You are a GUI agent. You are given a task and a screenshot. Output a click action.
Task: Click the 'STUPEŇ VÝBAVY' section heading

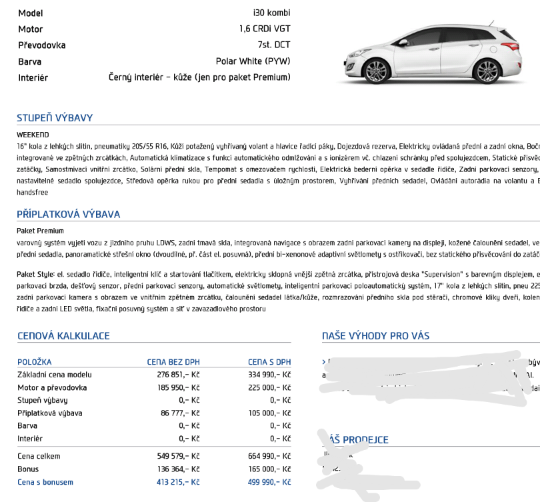pos(55,118)
